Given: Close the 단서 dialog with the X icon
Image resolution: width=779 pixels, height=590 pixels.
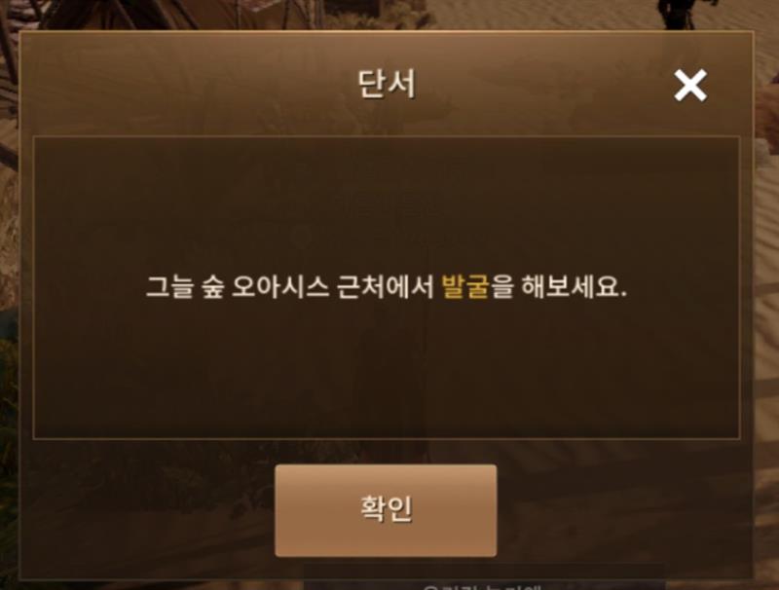Looking at the screenshot, I should click(x=690, y=86).
